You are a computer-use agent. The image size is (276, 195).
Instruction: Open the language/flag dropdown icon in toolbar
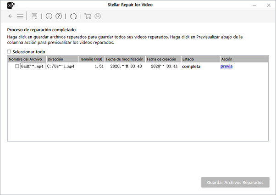[34, 17]
